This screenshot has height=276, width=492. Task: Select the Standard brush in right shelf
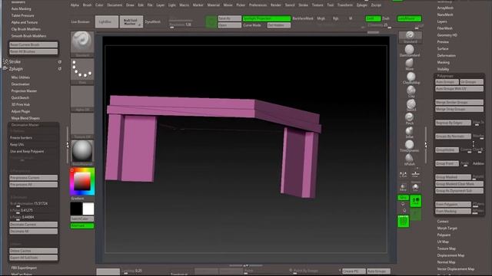(x=410, y=37)
